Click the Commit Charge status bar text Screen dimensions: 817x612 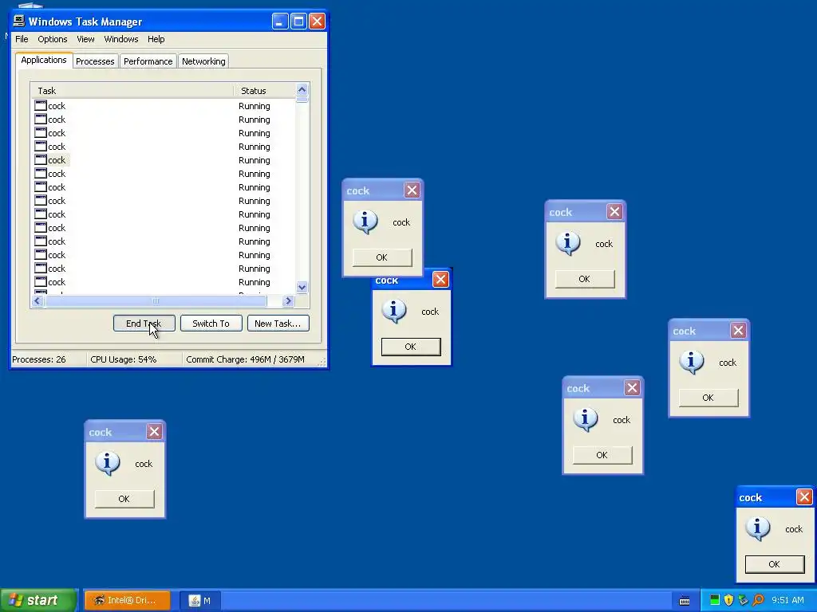pos(245,359)
